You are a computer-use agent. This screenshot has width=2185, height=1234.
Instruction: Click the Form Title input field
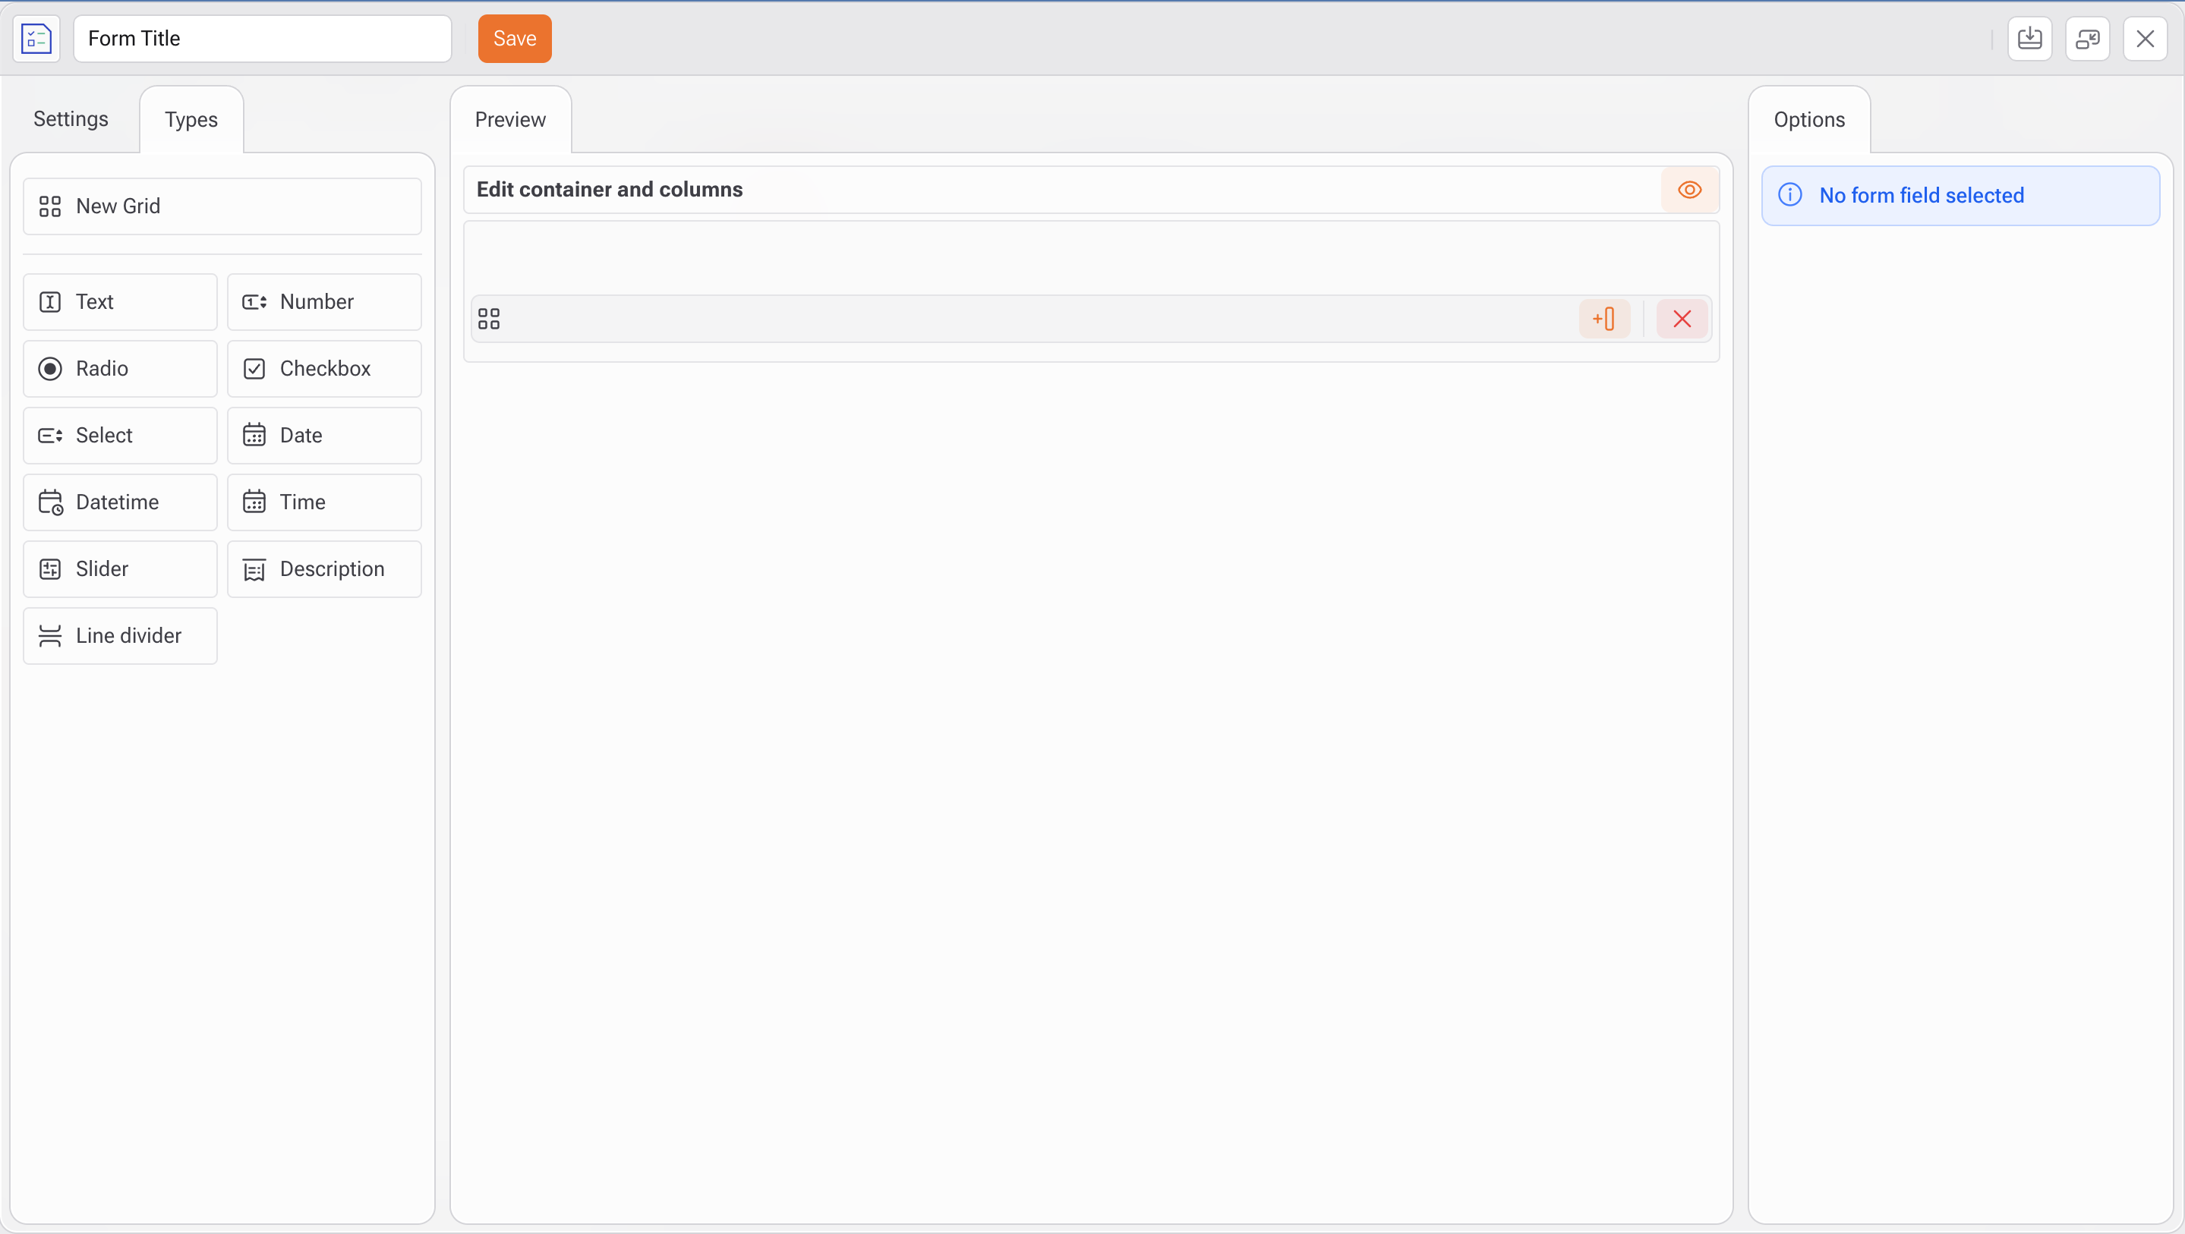(x=262, y=39)
